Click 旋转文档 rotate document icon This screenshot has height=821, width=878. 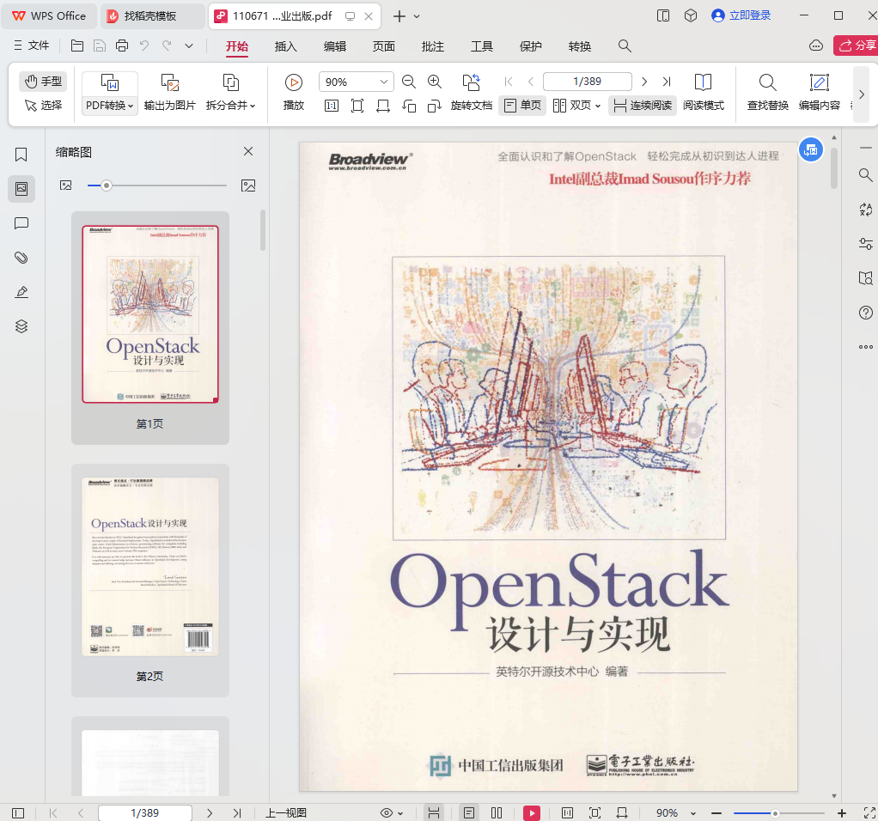(x=471, y=93)
